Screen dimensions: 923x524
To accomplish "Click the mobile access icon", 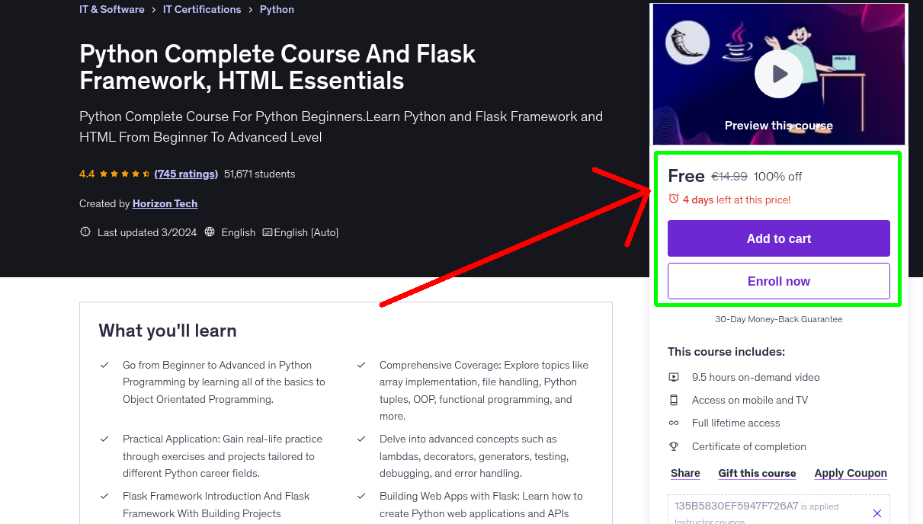I will [x=674, y=400].
